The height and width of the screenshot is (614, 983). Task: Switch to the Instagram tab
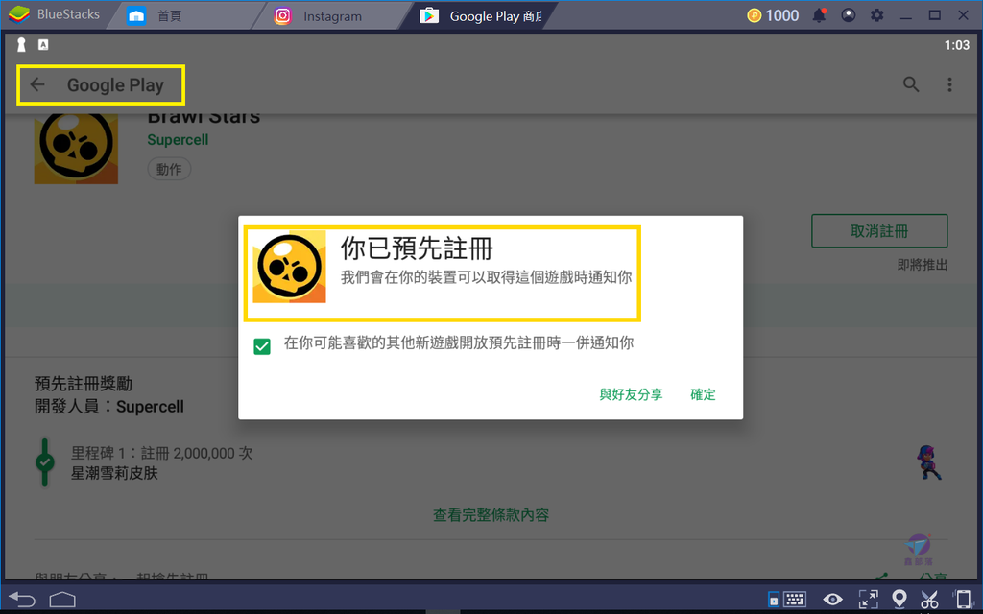tap(318, 16)
